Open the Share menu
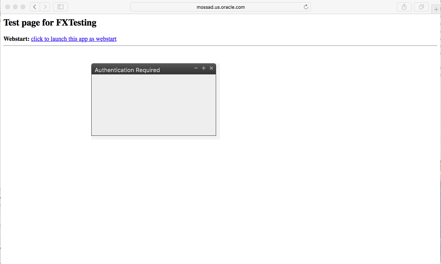Viewport: 441px width, 264px height. [404, 7]
